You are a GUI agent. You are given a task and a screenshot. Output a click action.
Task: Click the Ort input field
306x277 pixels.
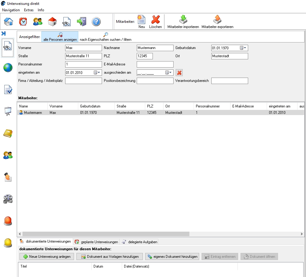click(230, 56)
